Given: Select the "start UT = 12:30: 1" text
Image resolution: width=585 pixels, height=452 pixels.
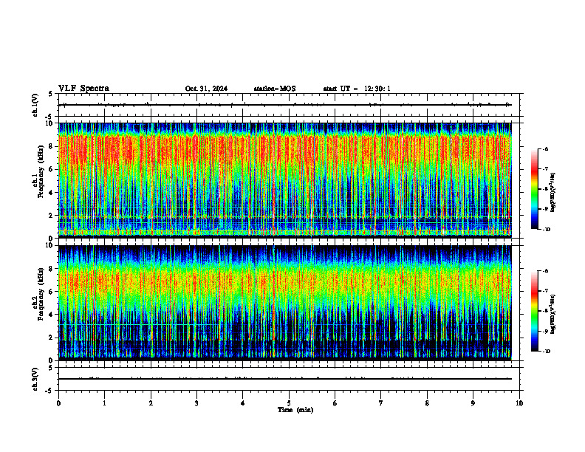Looking at the screenshot, I should 357,89.
